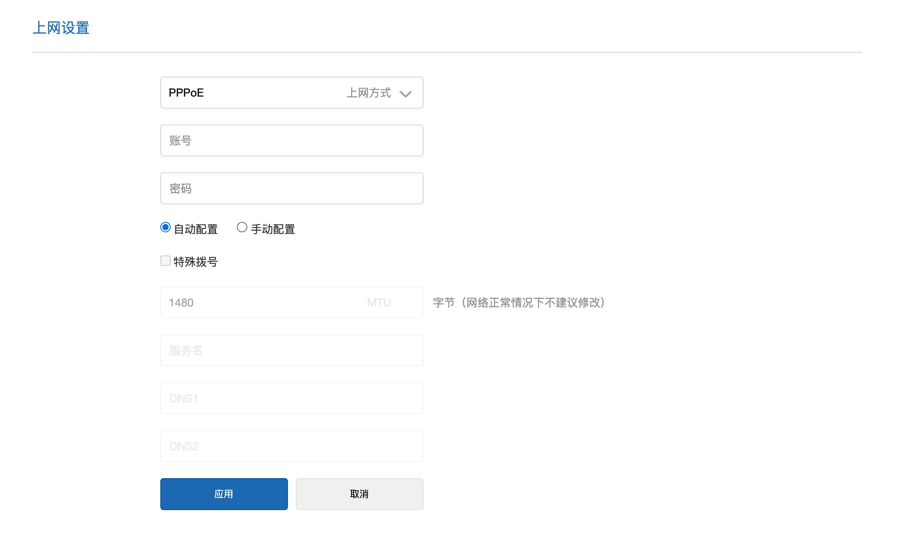Focus the 密码 password field

pos(291,188)
